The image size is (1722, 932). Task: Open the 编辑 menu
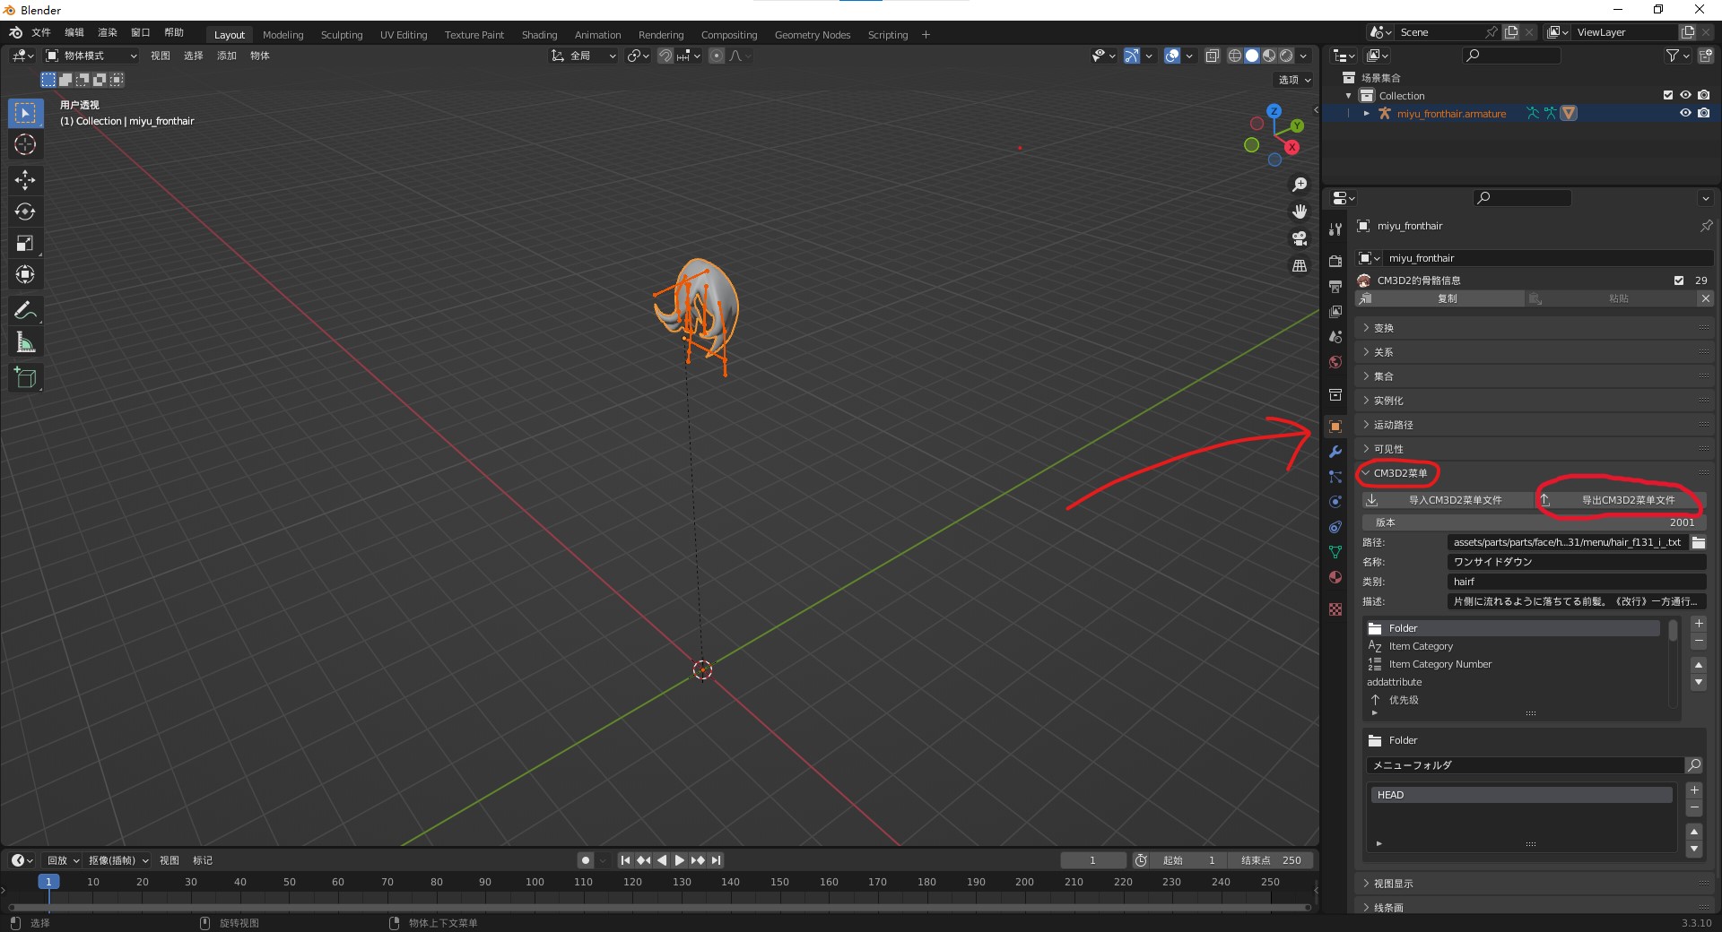(x=74, y=33)
